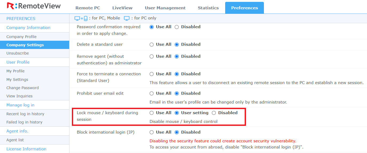The height and width of the screenshot is (153, 367).
Task: Click the PC only monitor icon
Action: [x=127, y=18]
